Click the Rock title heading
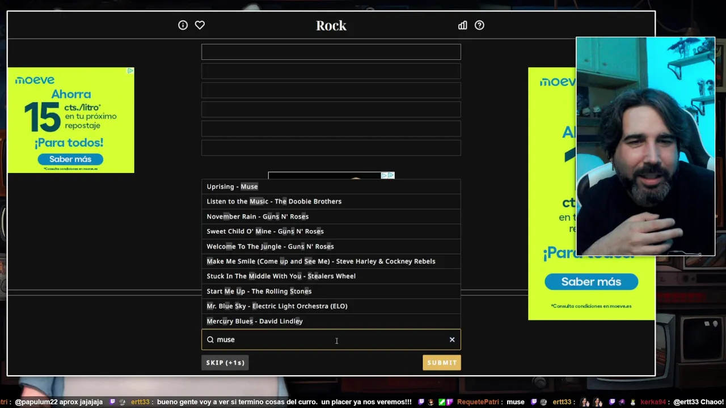The width and height of the screenshot is (726, 408). point(331,25)
